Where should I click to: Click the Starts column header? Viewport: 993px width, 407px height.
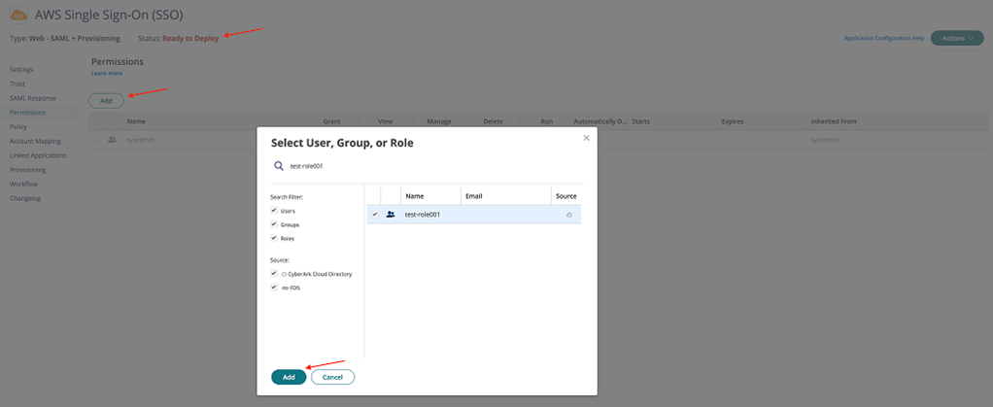coord(671,120)
